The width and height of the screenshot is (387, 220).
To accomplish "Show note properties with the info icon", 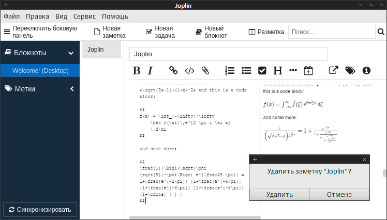I will [x=366, y=71].
